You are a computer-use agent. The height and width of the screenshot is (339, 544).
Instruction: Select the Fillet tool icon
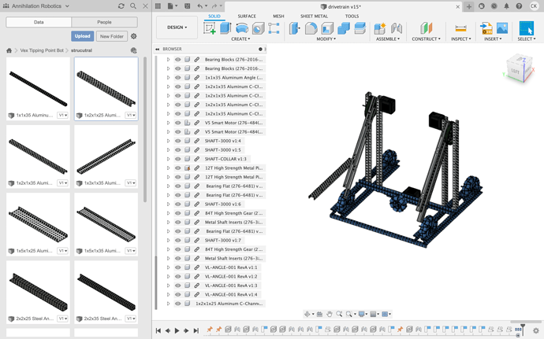[x=311, y=28]
